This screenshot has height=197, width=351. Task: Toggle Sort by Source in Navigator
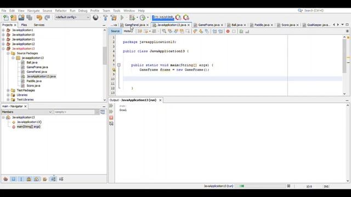click(61, 179)
